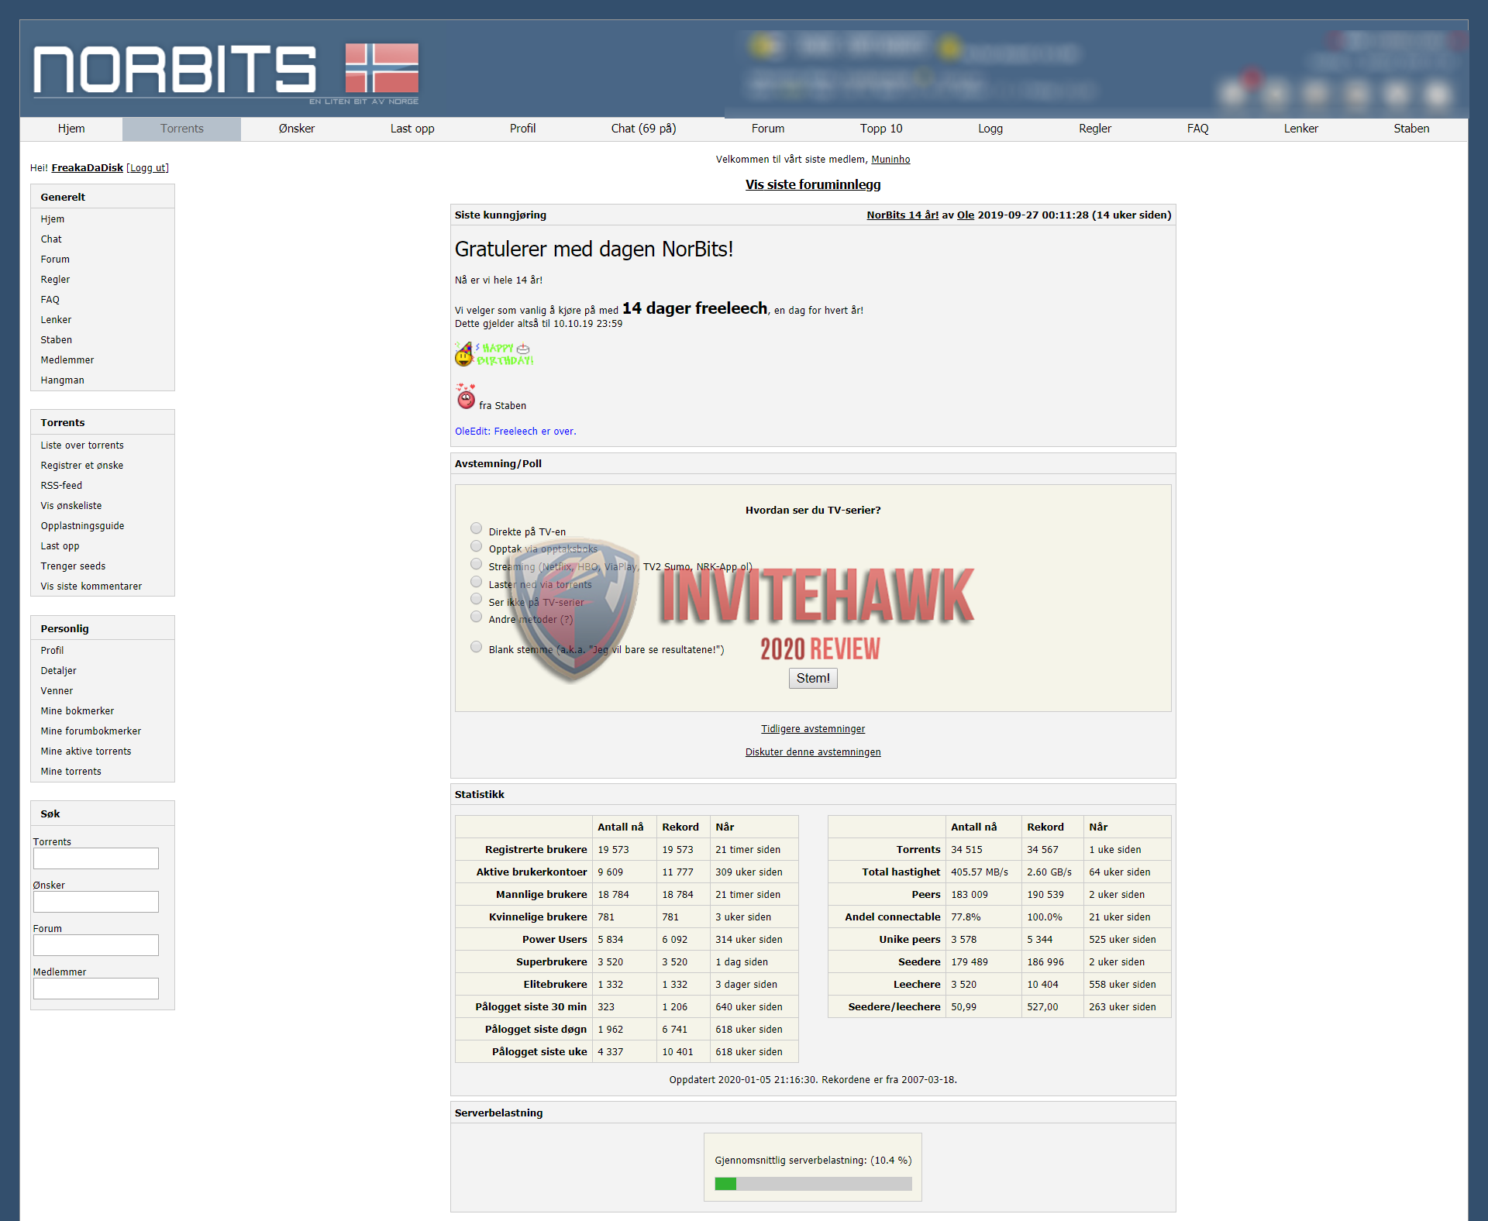Open 'Liste over torrents' sidebar link
This screenshot has width=1488, height=1221.
click(82, 445)
